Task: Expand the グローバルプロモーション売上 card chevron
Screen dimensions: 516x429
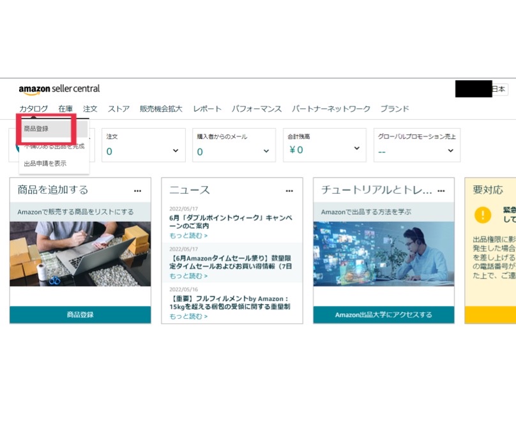Action: (x=450, y=150)
